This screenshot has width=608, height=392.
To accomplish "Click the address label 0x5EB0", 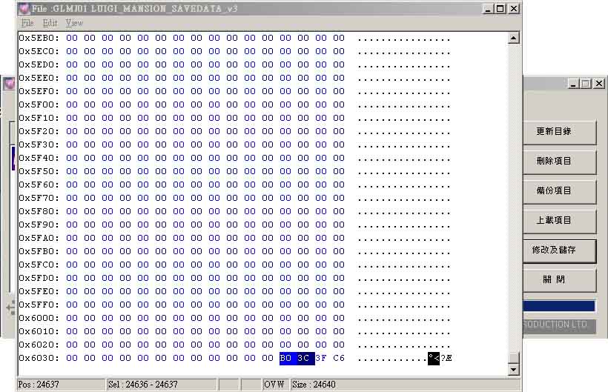I will [39, 38].
